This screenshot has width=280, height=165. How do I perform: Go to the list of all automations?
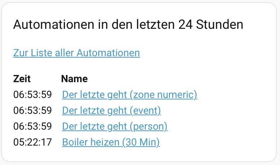pos(76,53)
